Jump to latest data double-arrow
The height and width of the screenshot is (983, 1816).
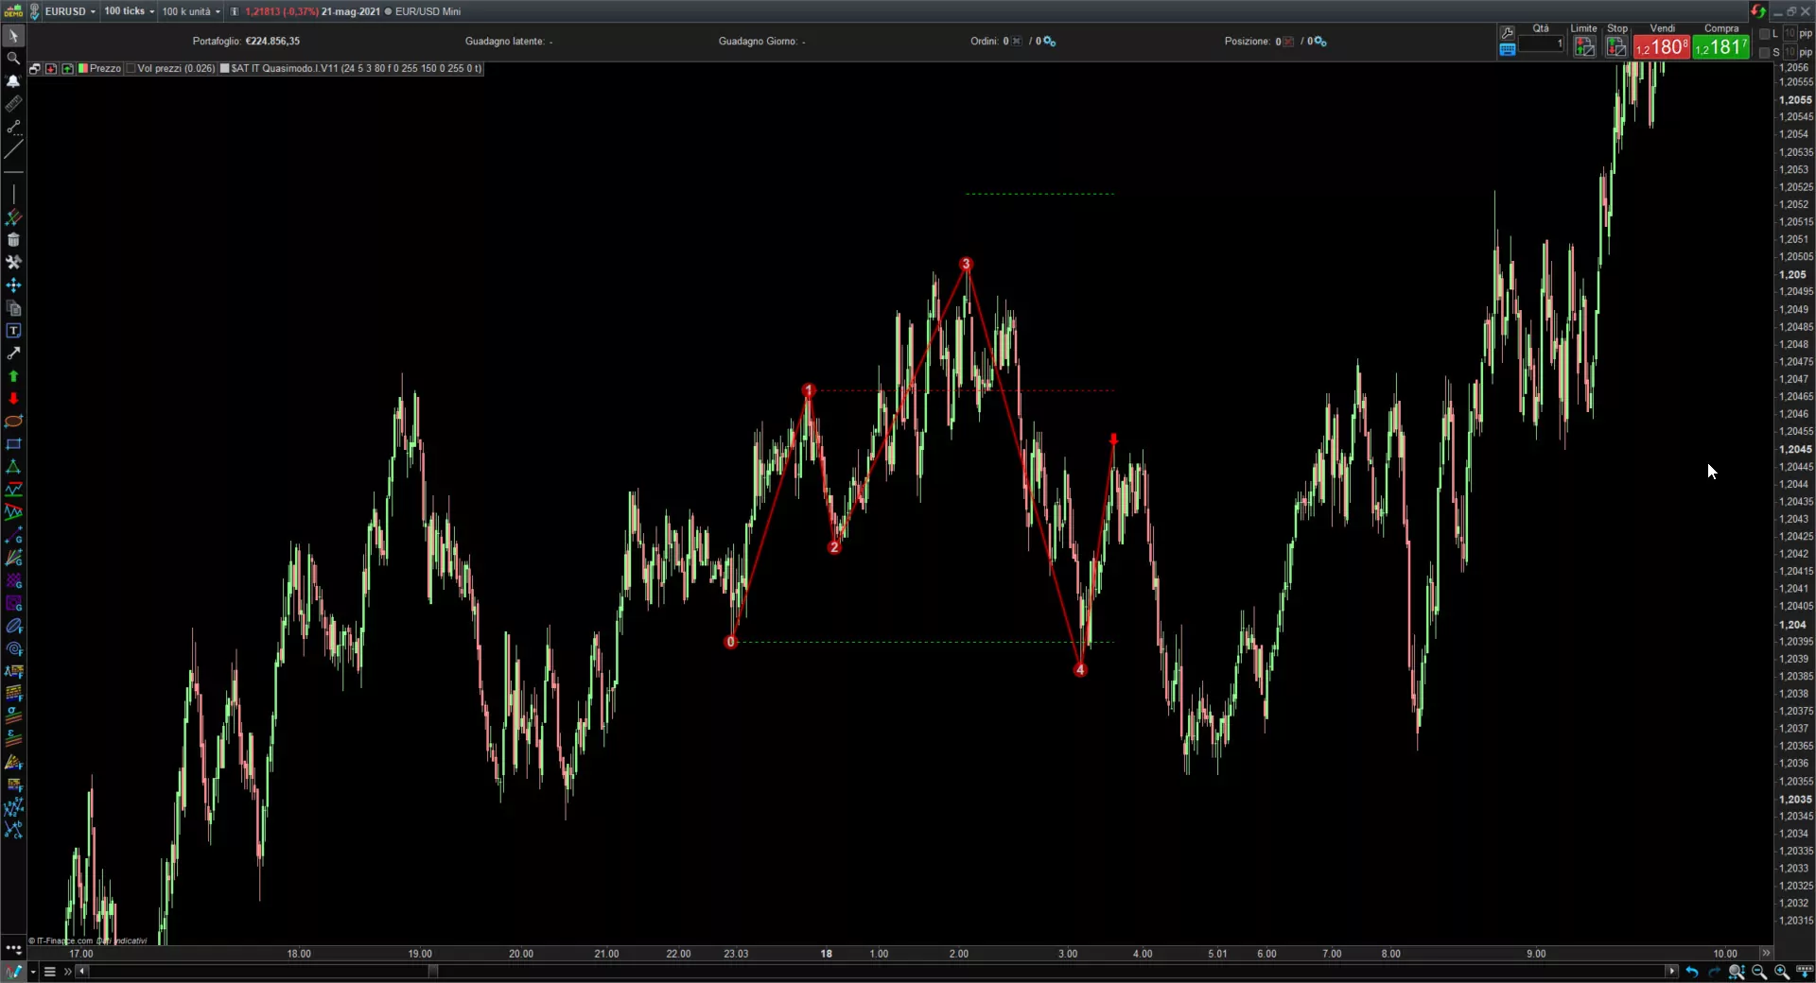(1765, 953)
